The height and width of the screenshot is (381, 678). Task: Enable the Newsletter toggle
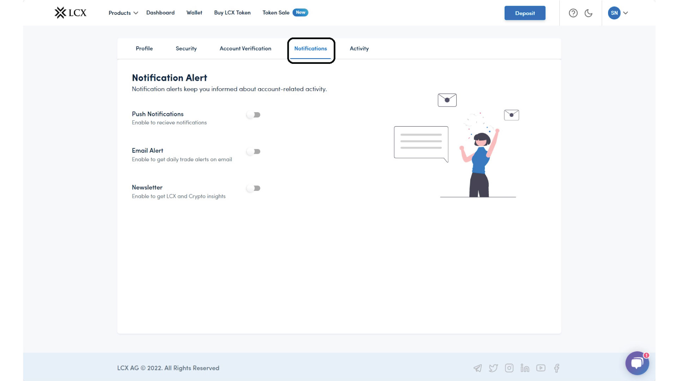pyautogui.click(x=254, y=188)
